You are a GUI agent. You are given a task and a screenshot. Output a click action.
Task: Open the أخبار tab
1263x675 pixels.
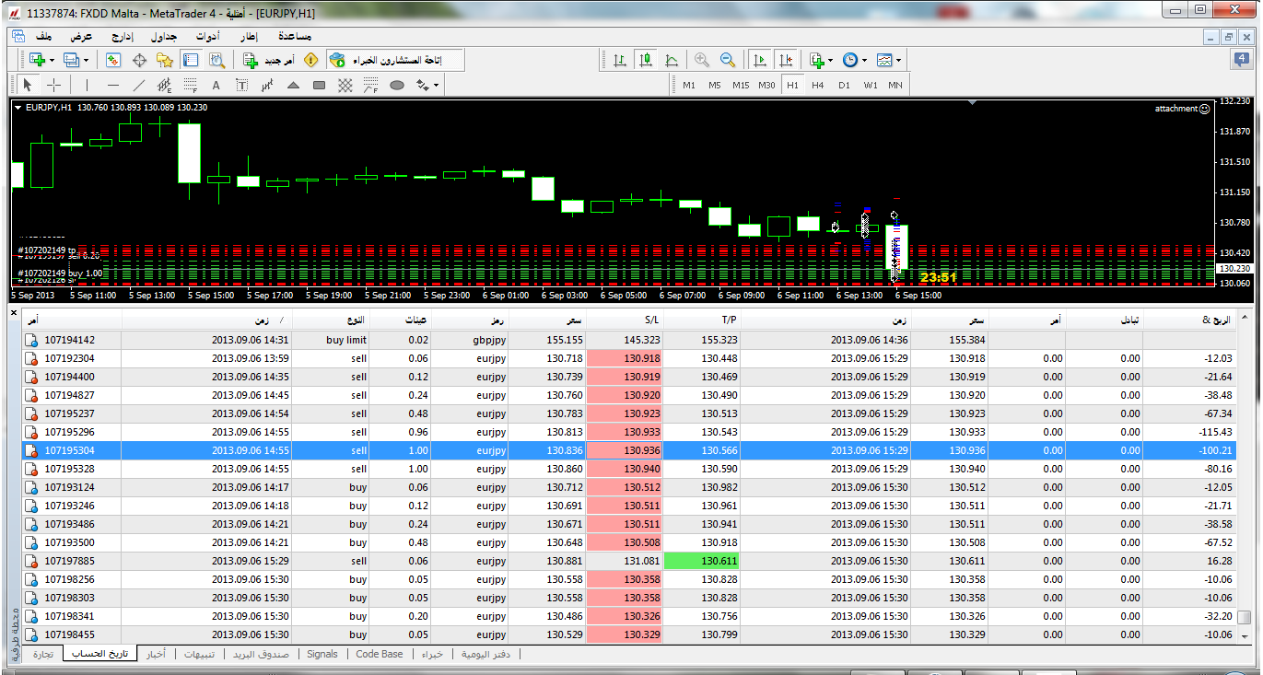click(x=157, y=654)
